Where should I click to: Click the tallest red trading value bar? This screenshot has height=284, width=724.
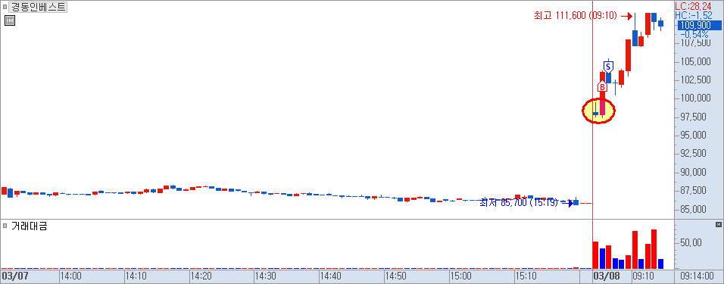pos(654,249)
